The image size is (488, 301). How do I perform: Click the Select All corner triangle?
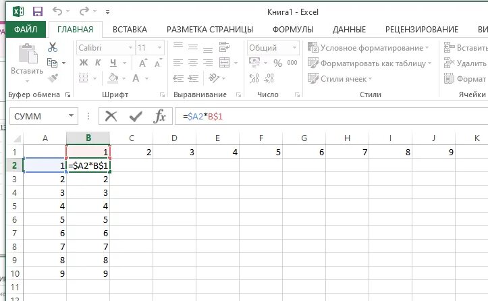click(x=16, y=138)
